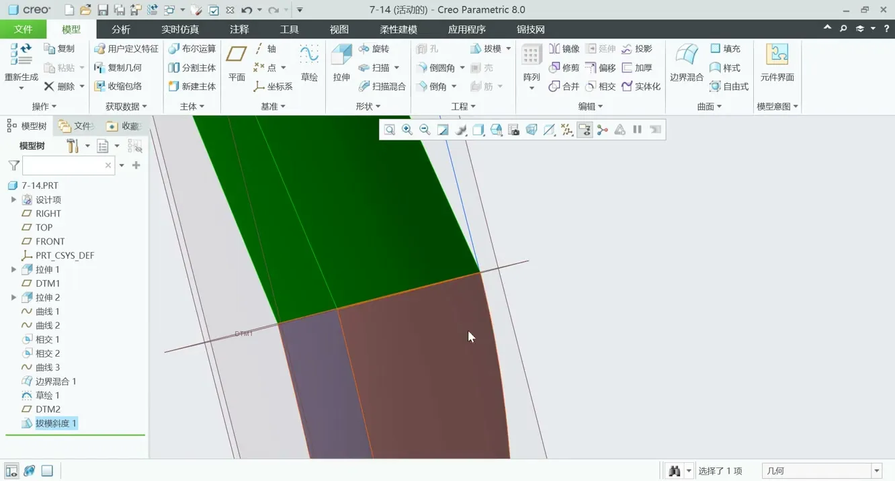Toggle datum display filters in graphics toolbar
This screenshot has height=481, width=895.
pos(567,130)
